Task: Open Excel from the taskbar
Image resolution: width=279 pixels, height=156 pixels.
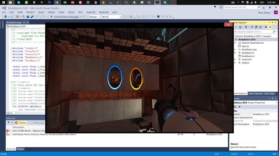Action: click(65, 2)
